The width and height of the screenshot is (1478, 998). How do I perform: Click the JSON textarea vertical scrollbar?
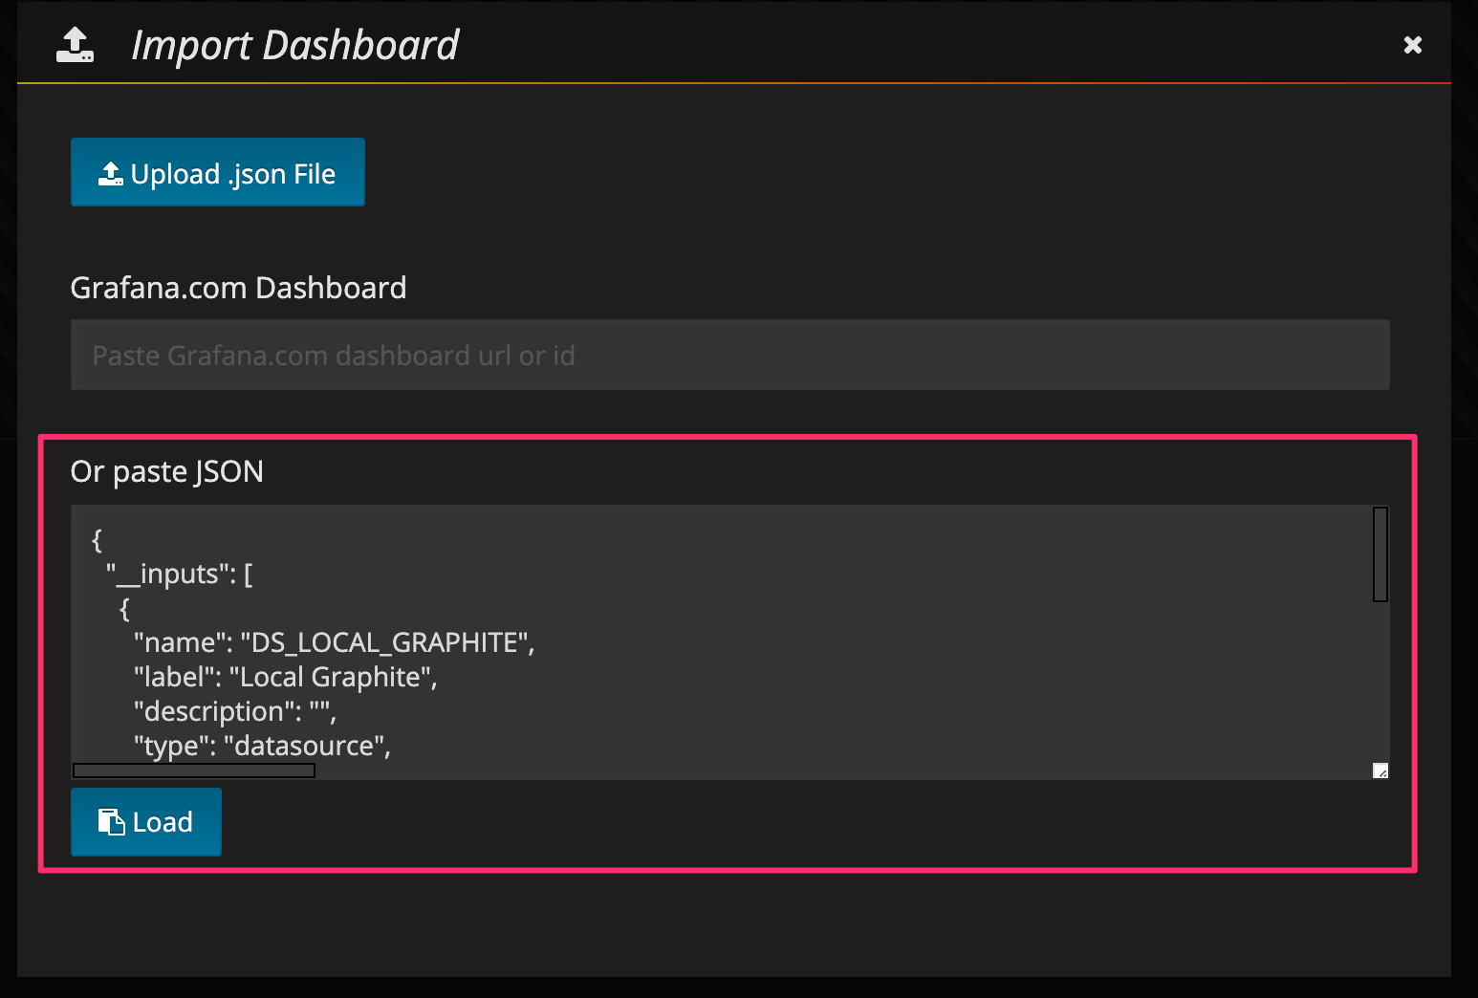click(x=1380, y=554)
